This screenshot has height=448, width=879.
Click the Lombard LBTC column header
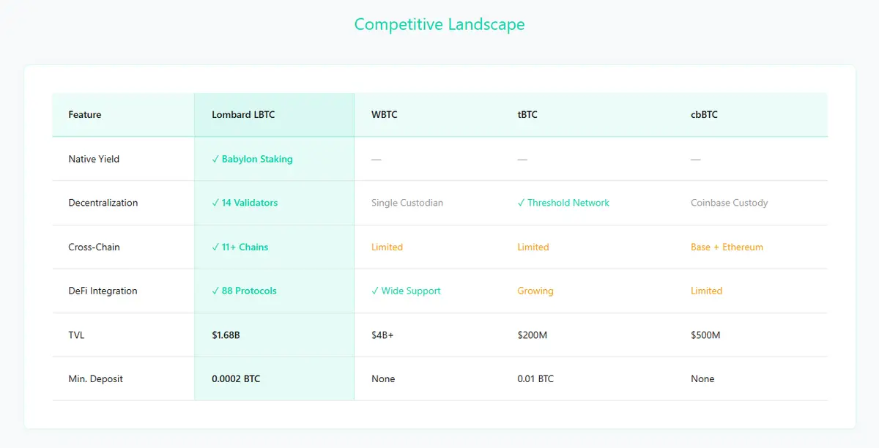tap(243, 115)
